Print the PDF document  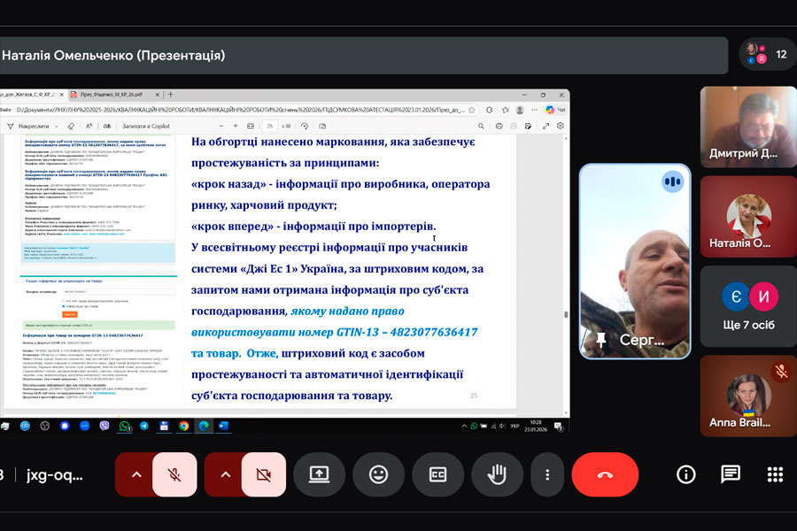click(x=499, y=126)
